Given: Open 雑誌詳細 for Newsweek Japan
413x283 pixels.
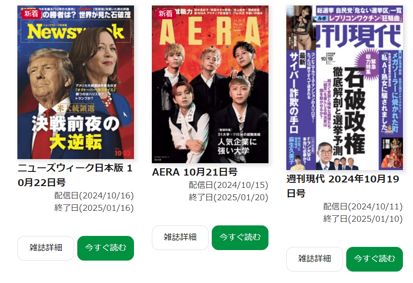Looking at the screenshot, I should click(46, 248).
